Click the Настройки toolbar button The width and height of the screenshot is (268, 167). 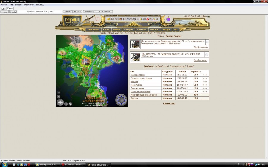tap(88, 12)
